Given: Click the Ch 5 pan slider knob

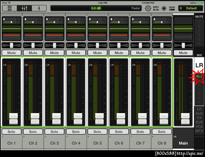Looking at the screenshot, I should click(x=97, y=45).
